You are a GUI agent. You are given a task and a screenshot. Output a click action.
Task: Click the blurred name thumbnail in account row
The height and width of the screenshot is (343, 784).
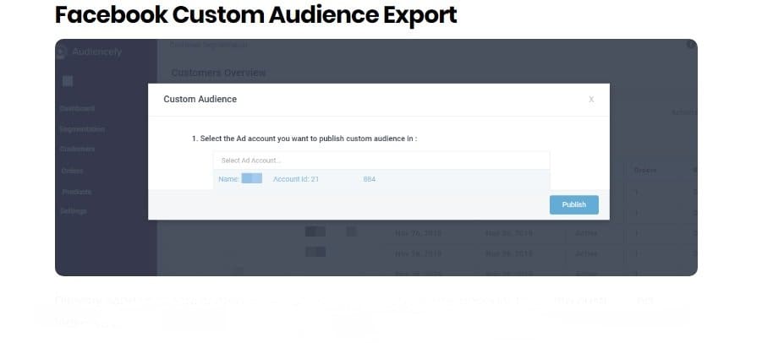click(x=252, y=179)
